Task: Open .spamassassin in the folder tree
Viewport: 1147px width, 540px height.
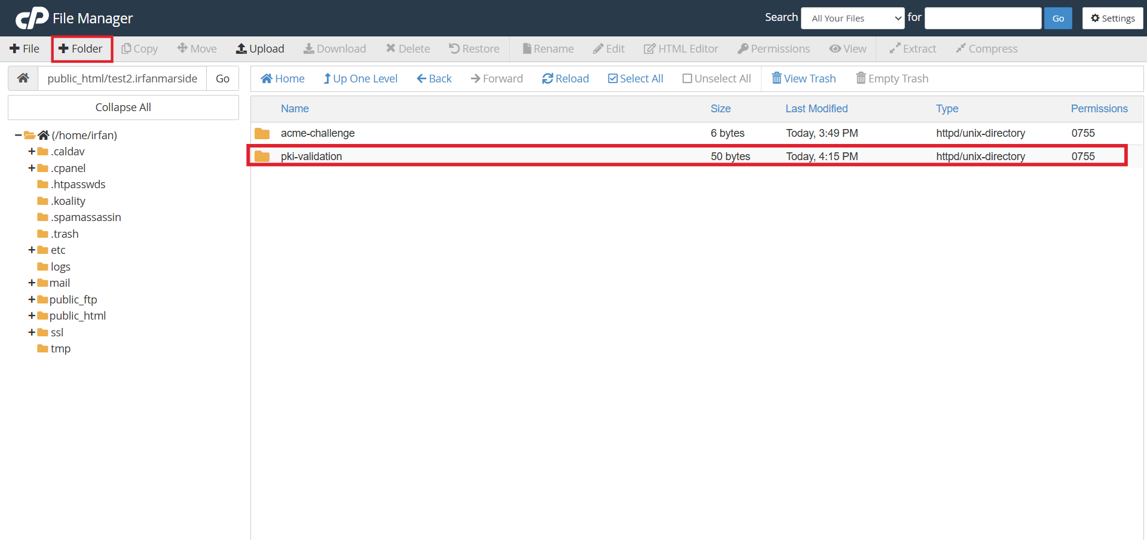Action: [x=85, y=217]
